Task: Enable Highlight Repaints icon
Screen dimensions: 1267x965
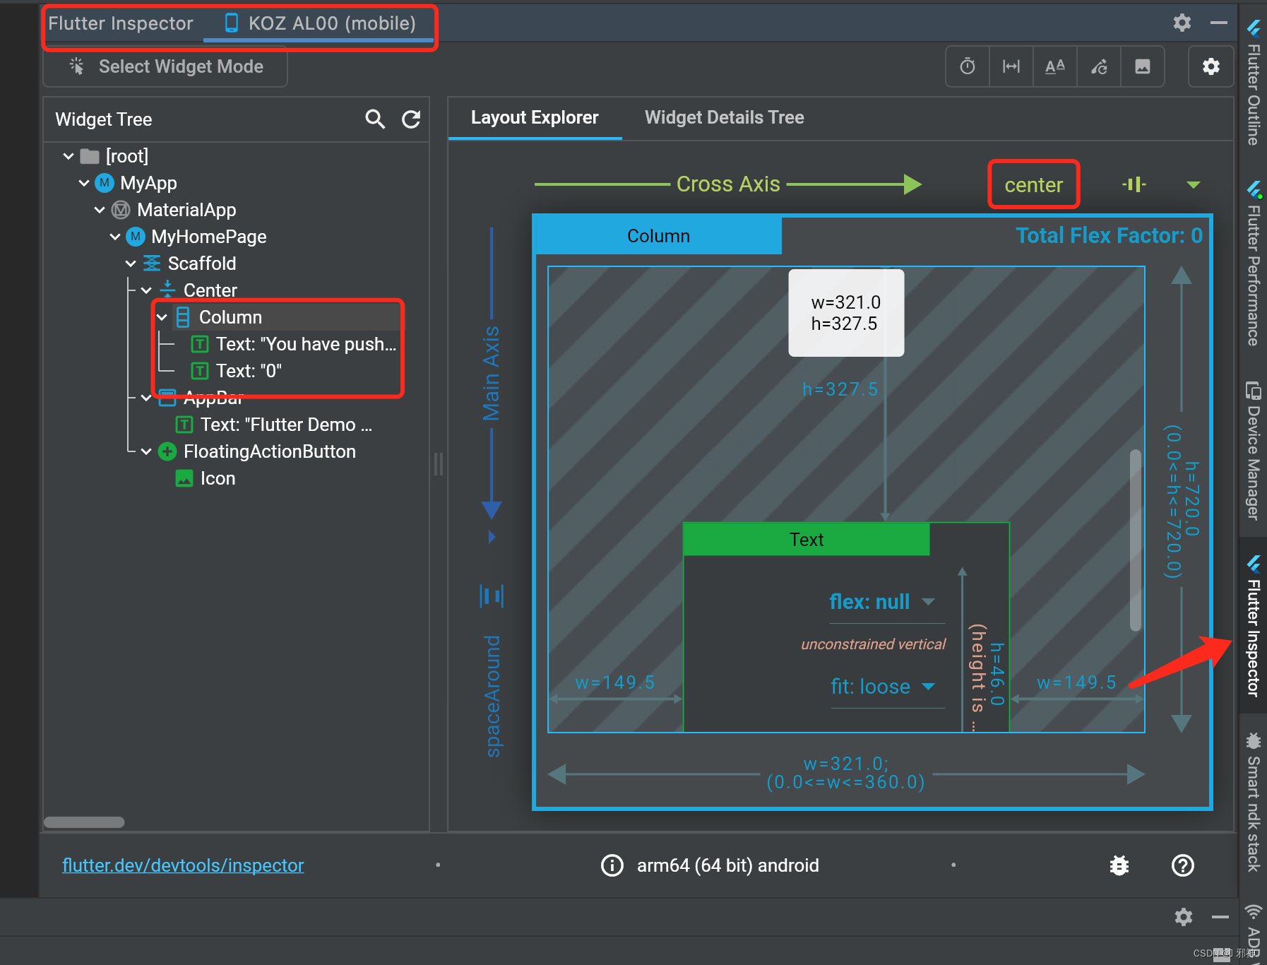Action: pyautogui.click(x=1099, y=66)
